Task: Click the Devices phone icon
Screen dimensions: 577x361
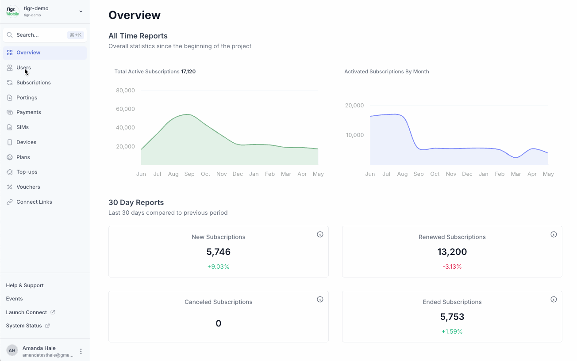Action: pos(10,142)
